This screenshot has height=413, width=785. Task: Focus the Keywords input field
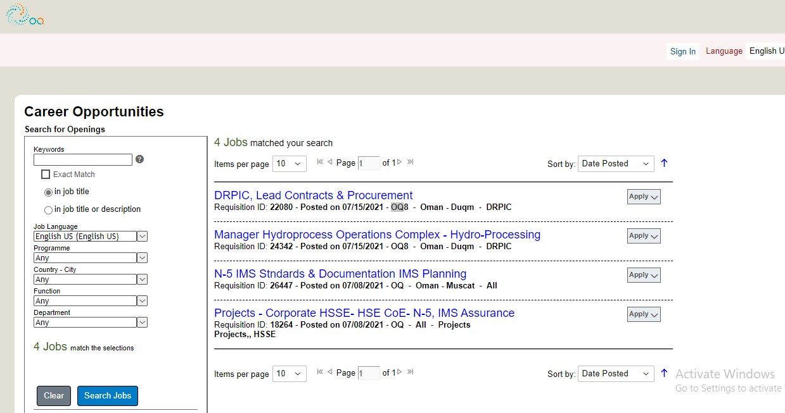click(83, 160)
